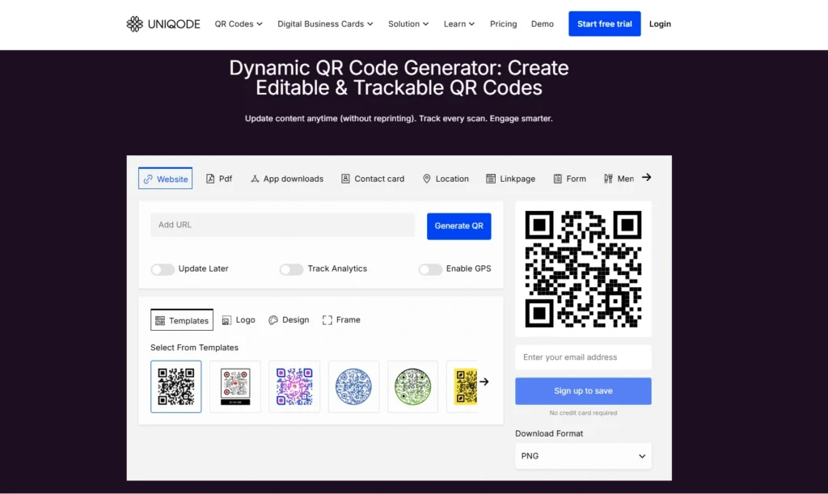Viewport: 828px width, 494px height.
Task: Click the Menu fork-and-knife icon
Action: pos(608,179)
